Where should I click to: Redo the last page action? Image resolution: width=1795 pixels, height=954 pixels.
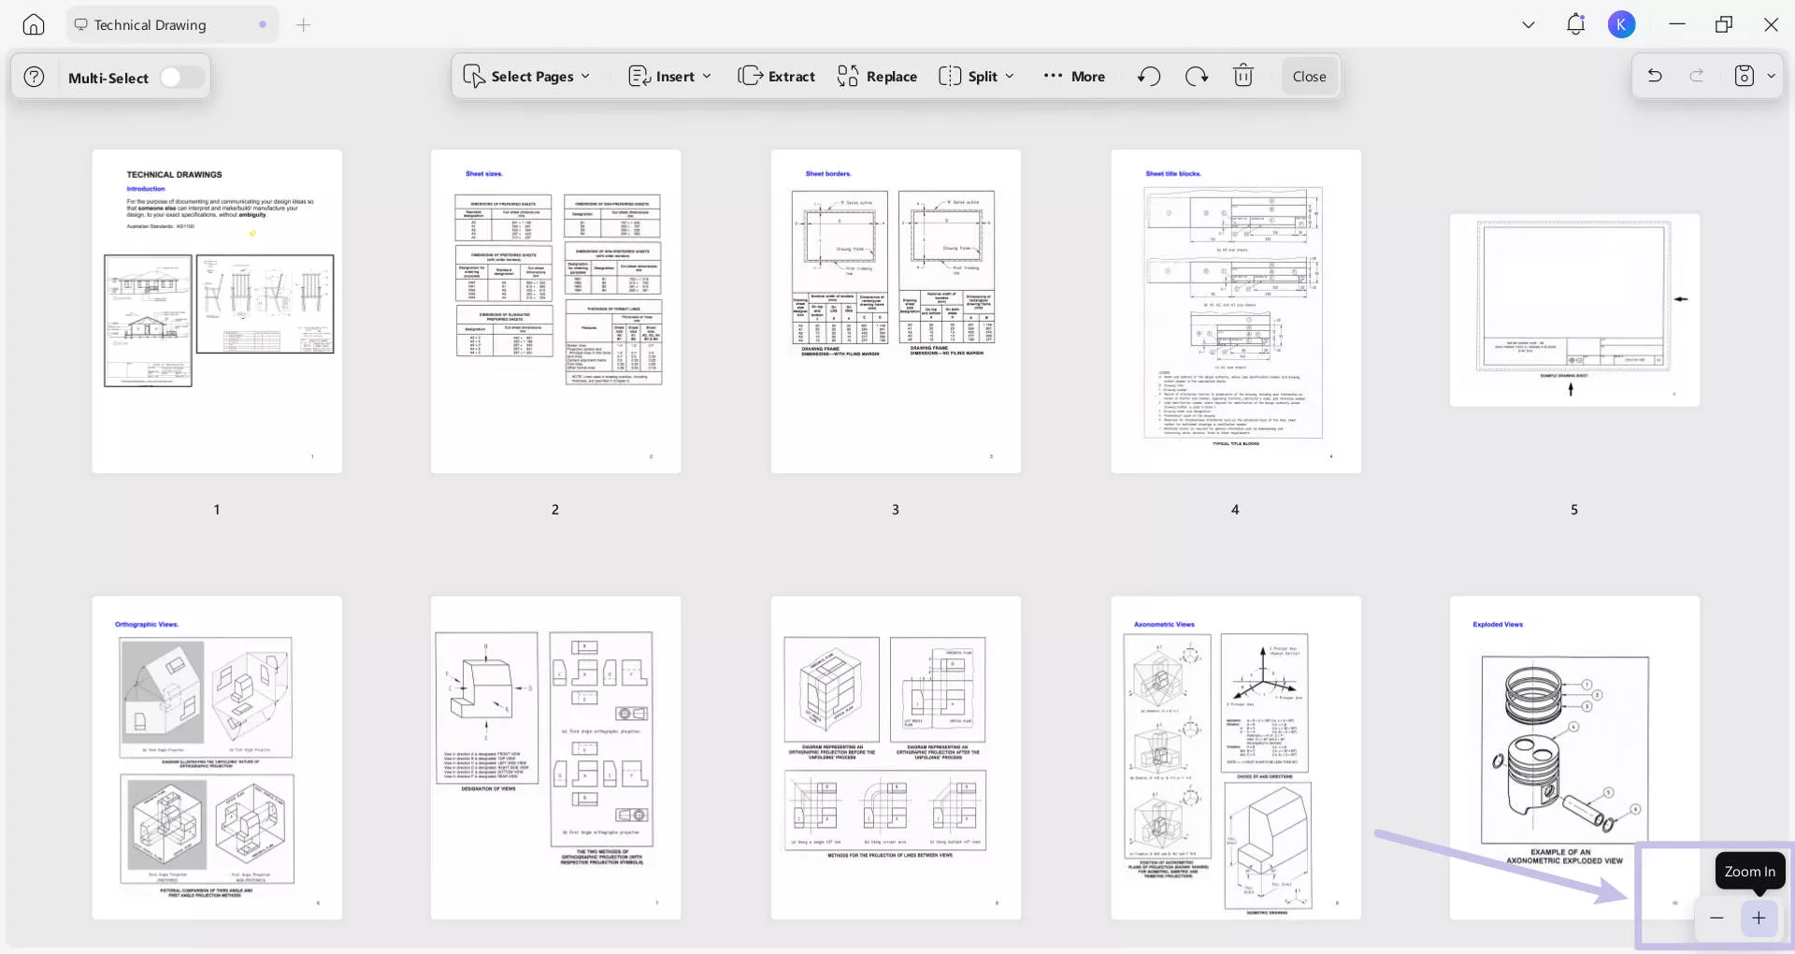coord(1697,76)
